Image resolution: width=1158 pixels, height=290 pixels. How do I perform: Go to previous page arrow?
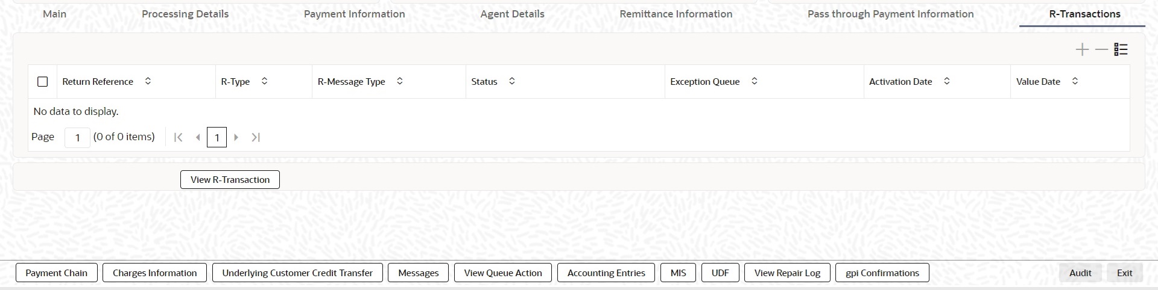pos(197,137)
